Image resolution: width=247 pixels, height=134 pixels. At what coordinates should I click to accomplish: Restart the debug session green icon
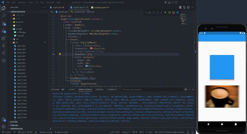[169, 13]
